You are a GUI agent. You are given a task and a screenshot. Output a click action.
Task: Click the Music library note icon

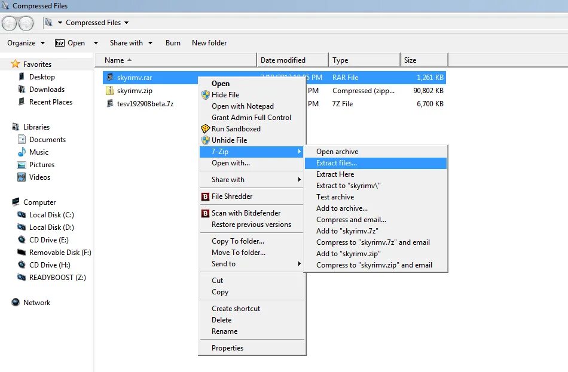click(22, 152)
